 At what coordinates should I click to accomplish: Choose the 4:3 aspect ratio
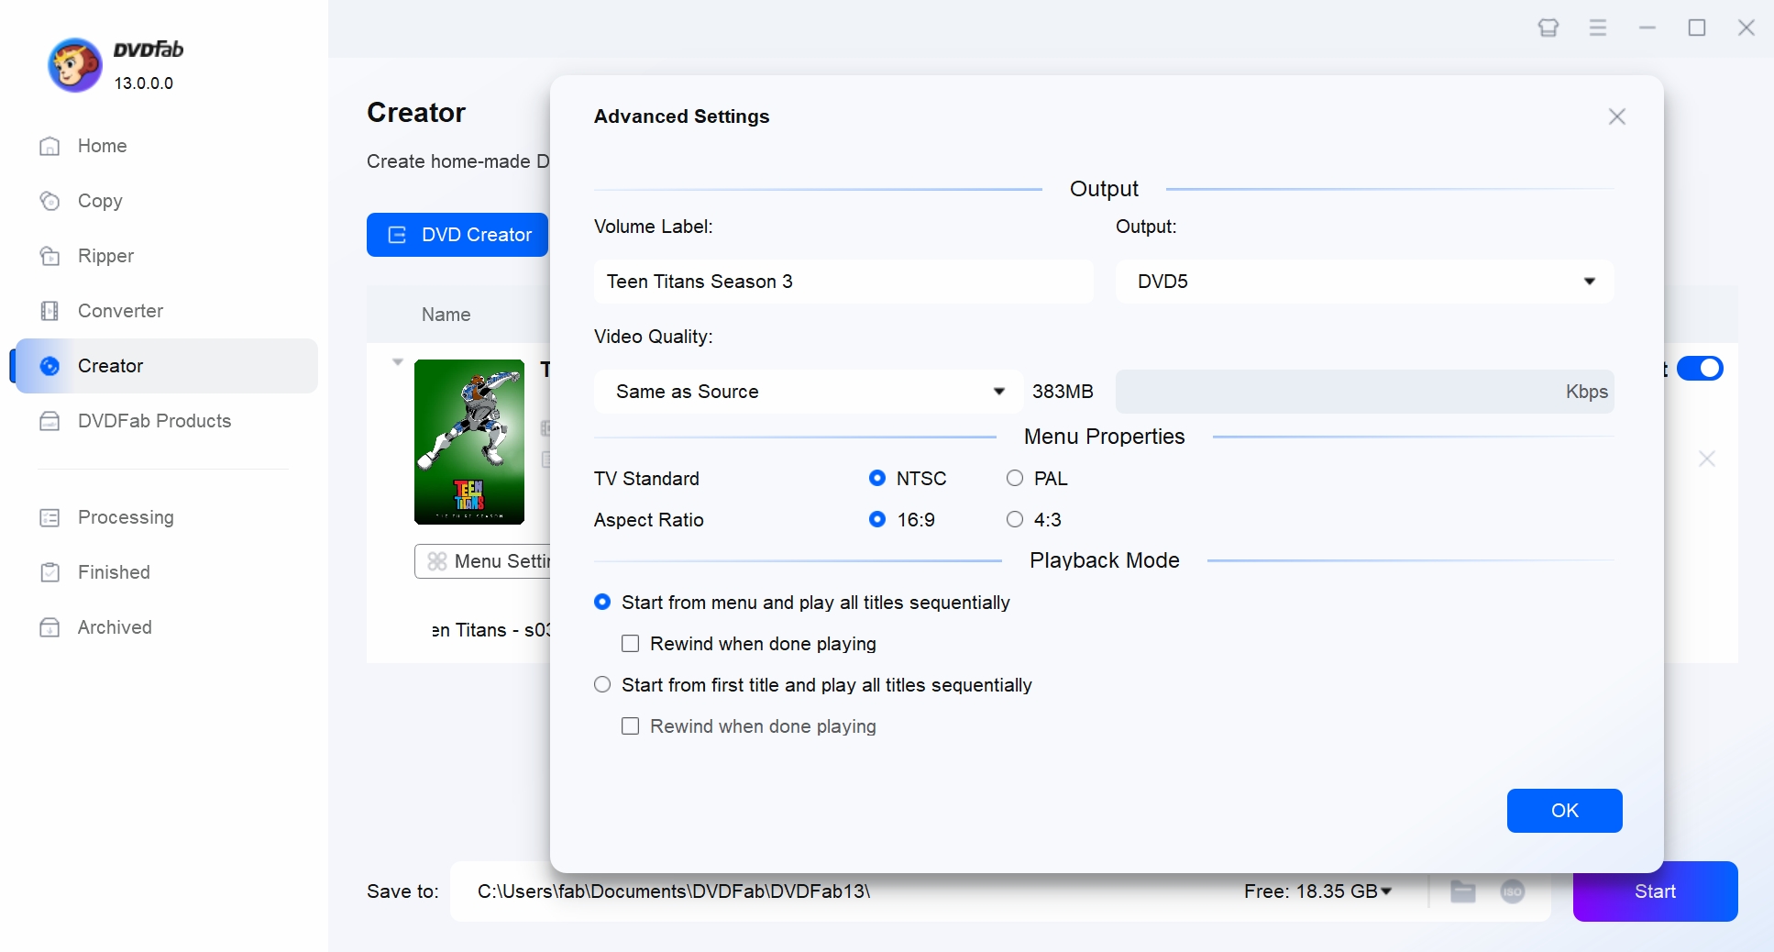click(x=1015, y=519)
